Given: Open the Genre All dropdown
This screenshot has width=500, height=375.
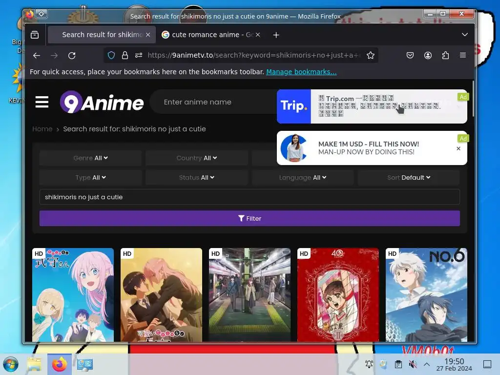Looking at the screenshot, I should click(90, 158).
